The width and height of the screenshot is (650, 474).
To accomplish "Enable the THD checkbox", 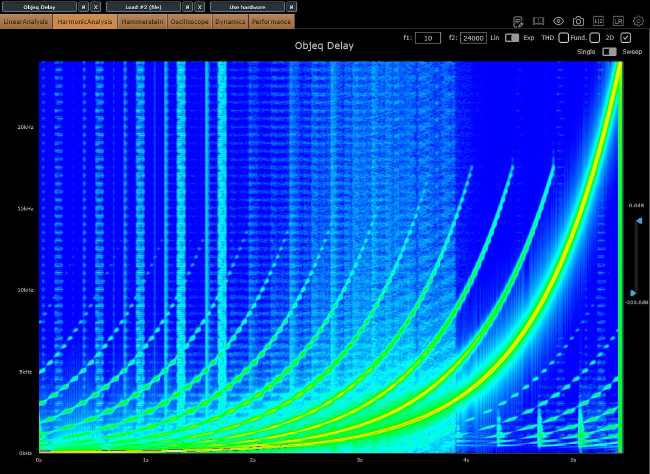I will pyautogui.click(x=564, y=38).
